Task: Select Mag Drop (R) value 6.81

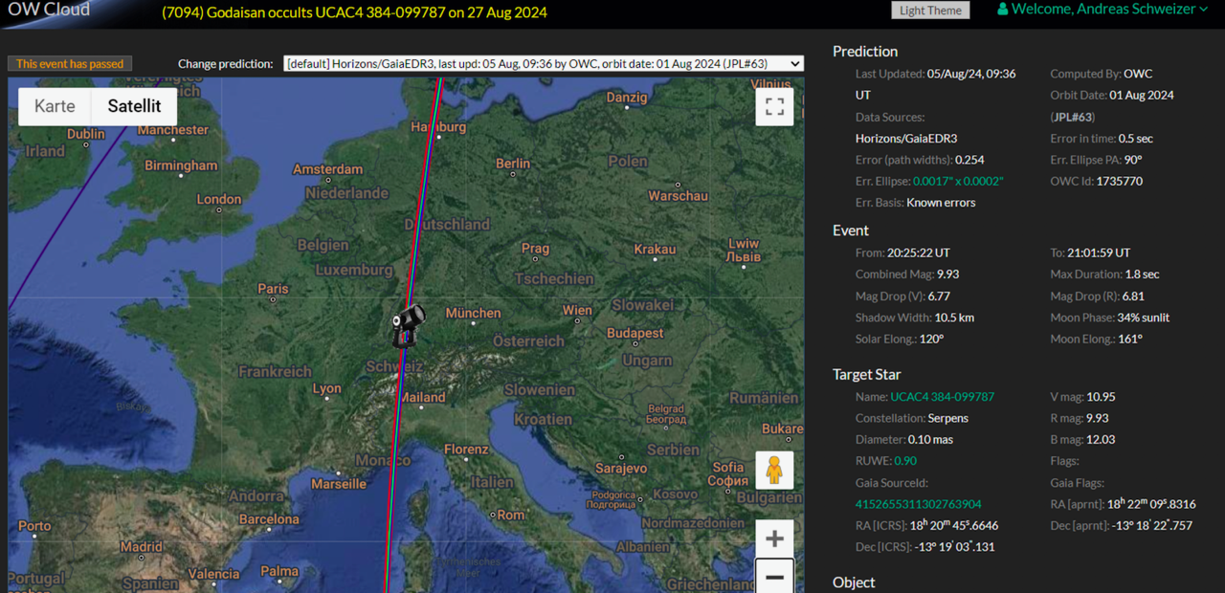Action: click(1132, 296)
